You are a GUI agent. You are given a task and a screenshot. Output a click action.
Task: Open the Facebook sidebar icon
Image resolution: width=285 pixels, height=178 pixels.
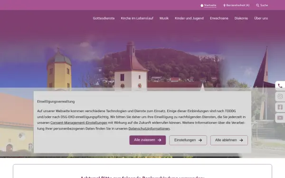280,107
